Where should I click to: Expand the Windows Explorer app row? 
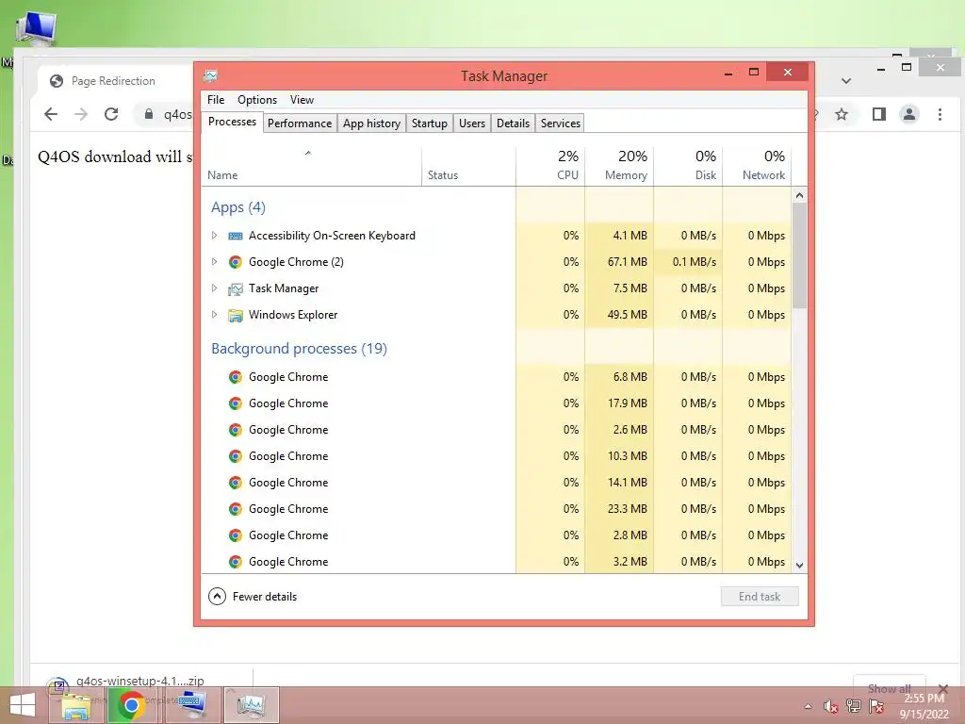(x=214, y=315)
